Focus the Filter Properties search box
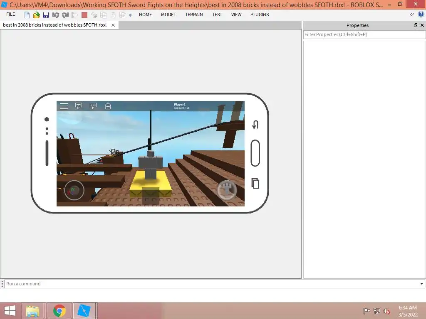Viewport: 426px width, 319px height. (x=364, y=34)
